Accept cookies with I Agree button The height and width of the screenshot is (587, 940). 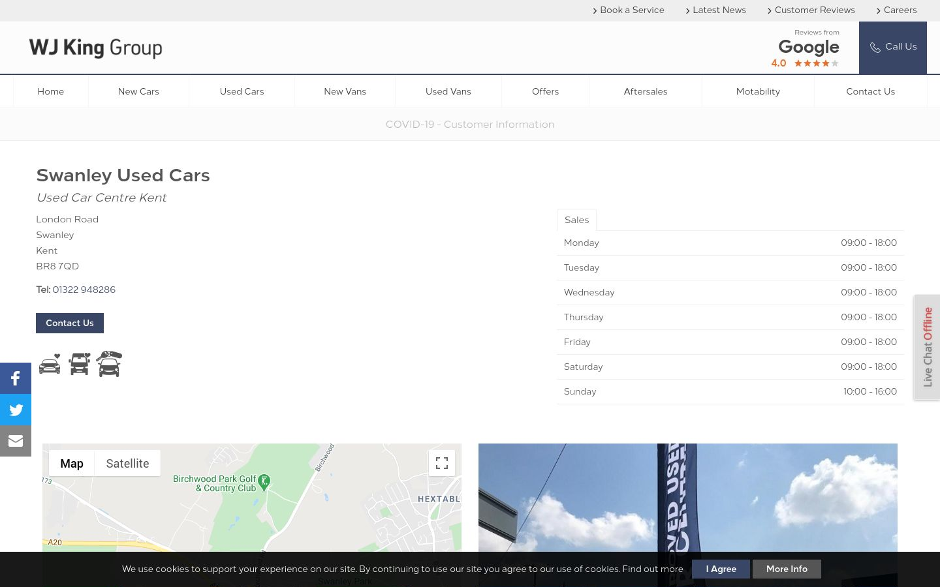pyautogui.click(x=721, y=569)
